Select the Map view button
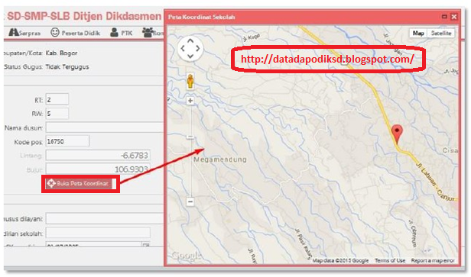471x277 pixels. pyautogui.click(x=418, y=34)
